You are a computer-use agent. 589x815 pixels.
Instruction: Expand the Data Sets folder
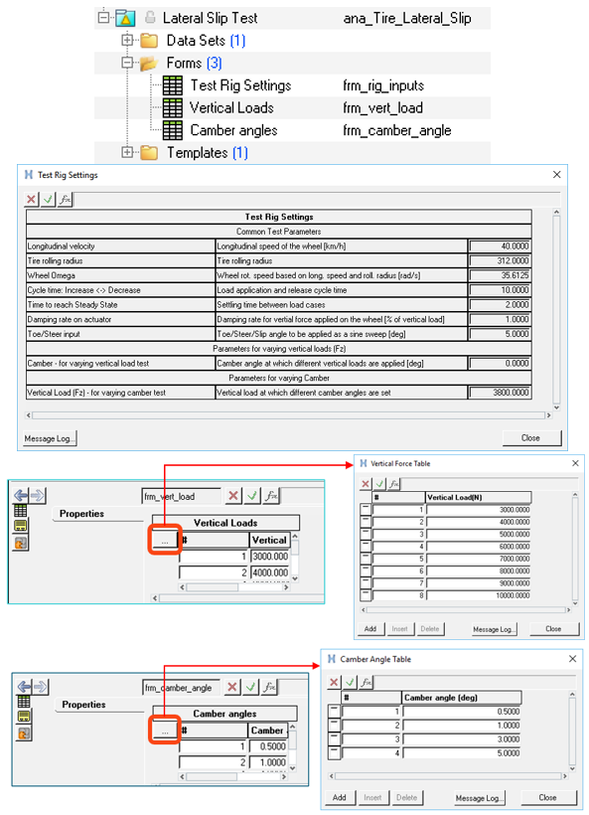[127, 40]
